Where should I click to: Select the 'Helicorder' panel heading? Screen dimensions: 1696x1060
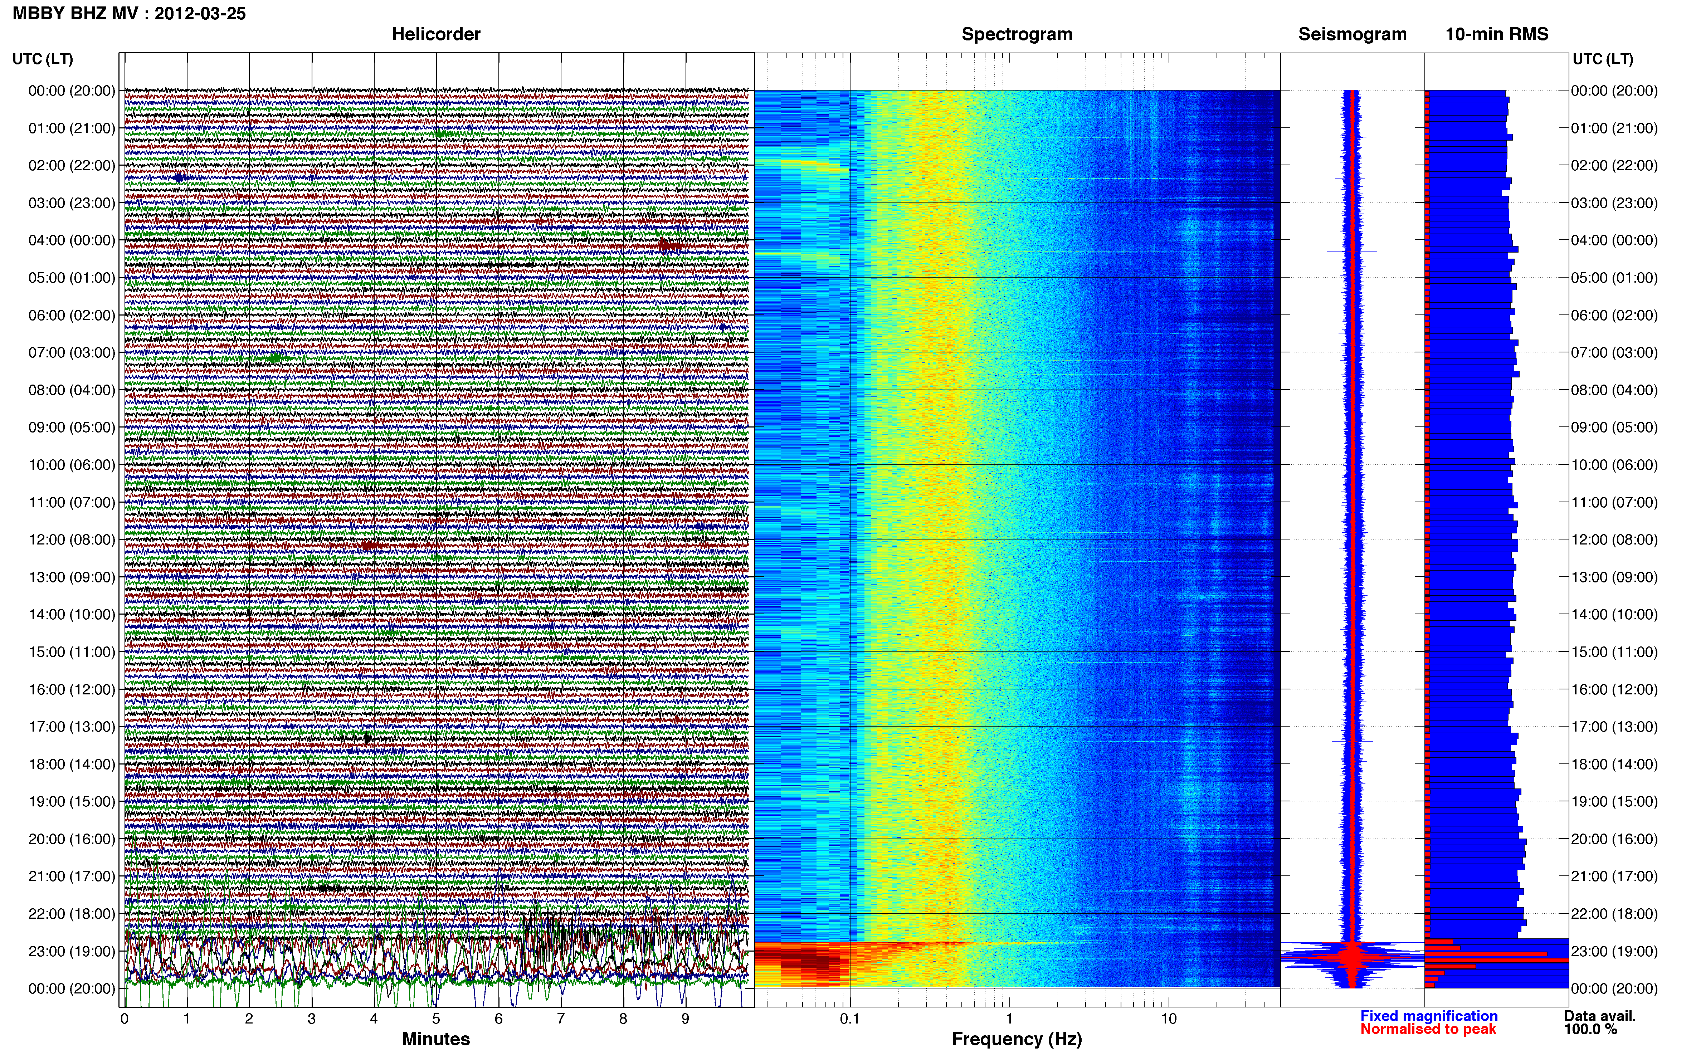pyautogui.click(x=436, y=34)
